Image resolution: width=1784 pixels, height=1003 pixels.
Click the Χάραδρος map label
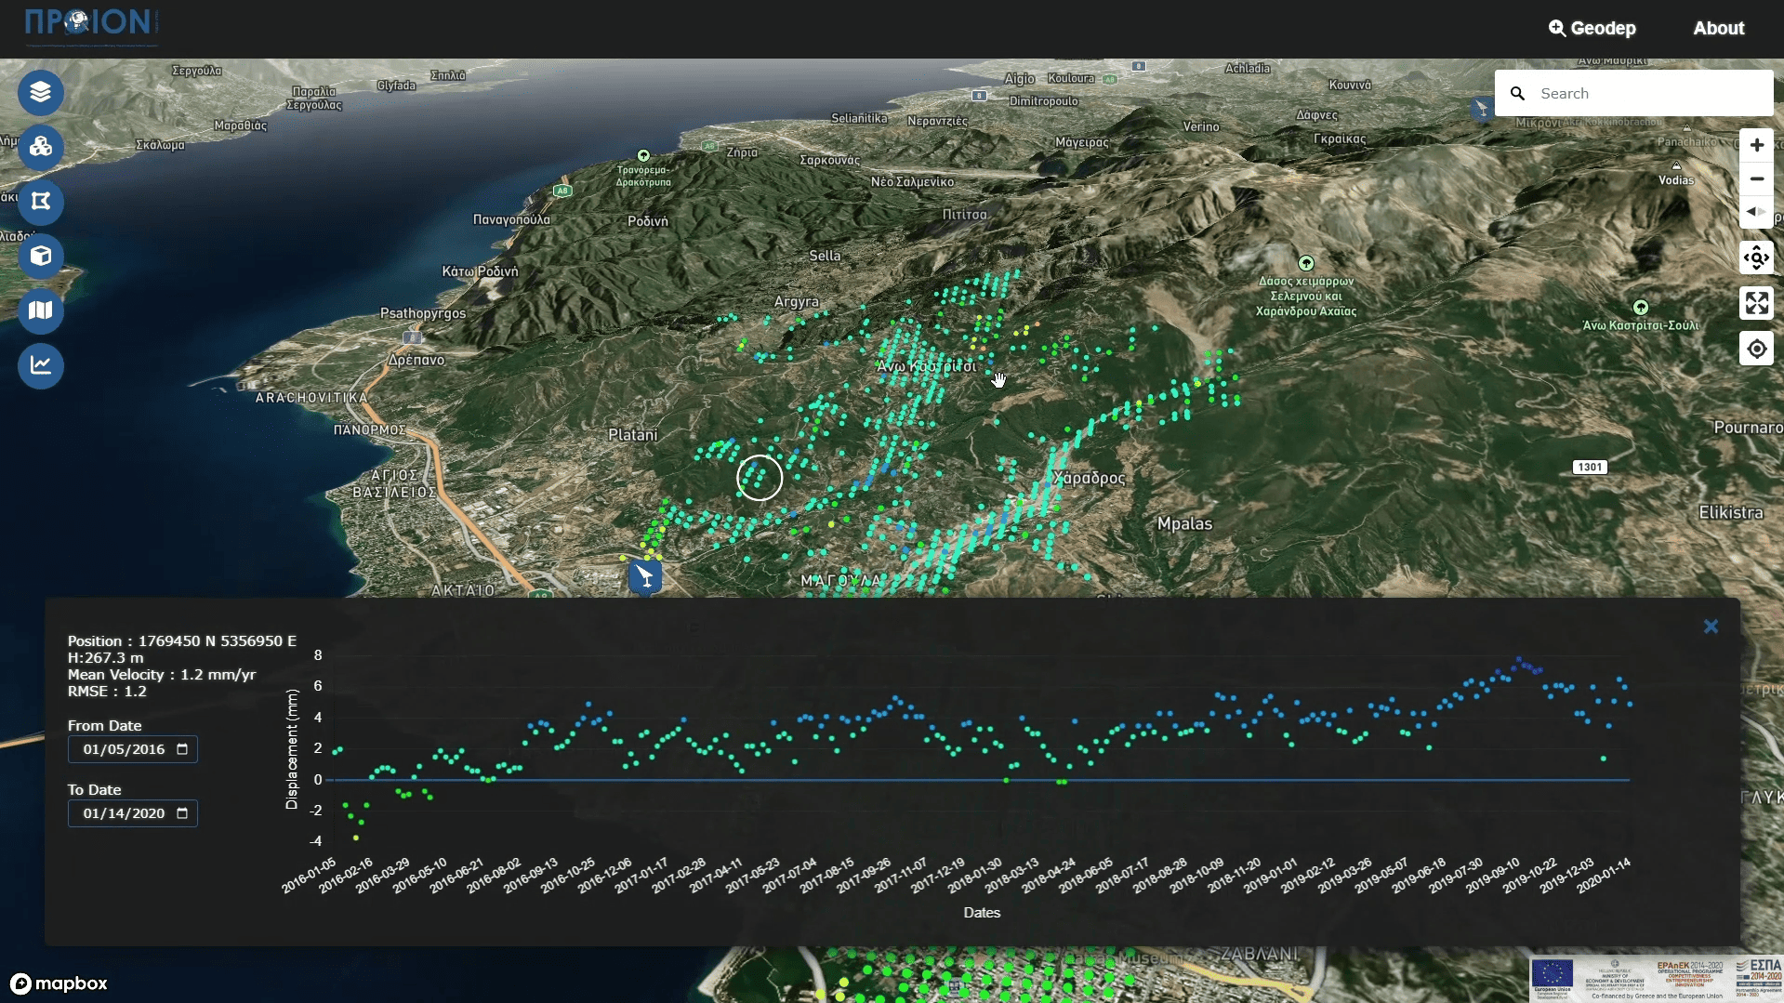point(1089,478)
